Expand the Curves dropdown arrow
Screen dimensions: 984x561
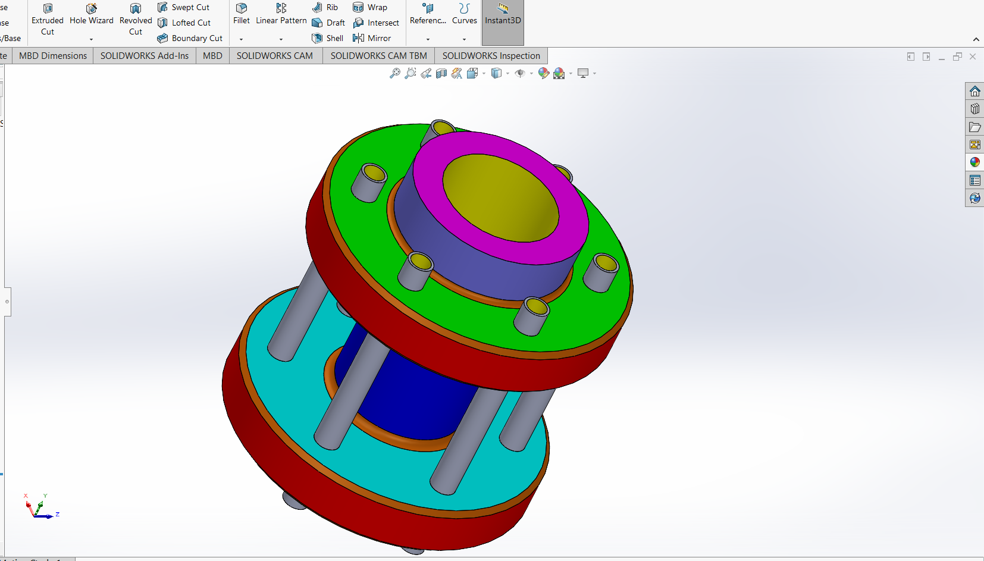coord(464,39)
